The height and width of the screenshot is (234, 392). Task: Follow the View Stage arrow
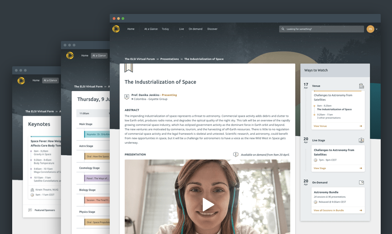point(361,168)
